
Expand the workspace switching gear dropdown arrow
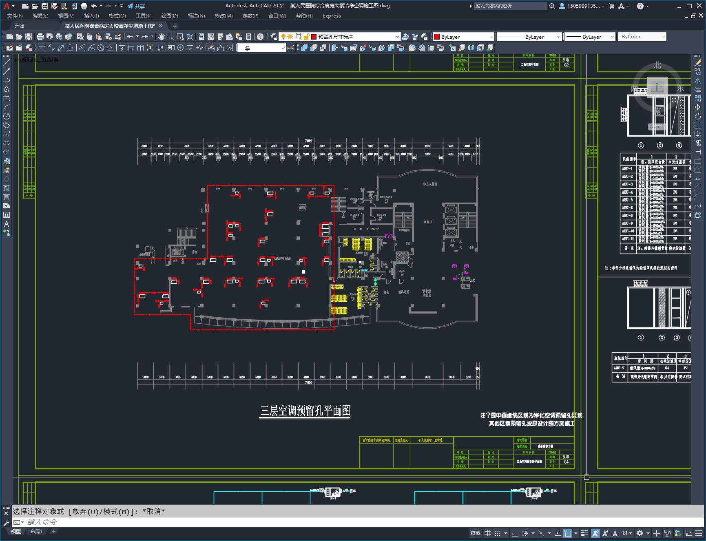point(648,533)
